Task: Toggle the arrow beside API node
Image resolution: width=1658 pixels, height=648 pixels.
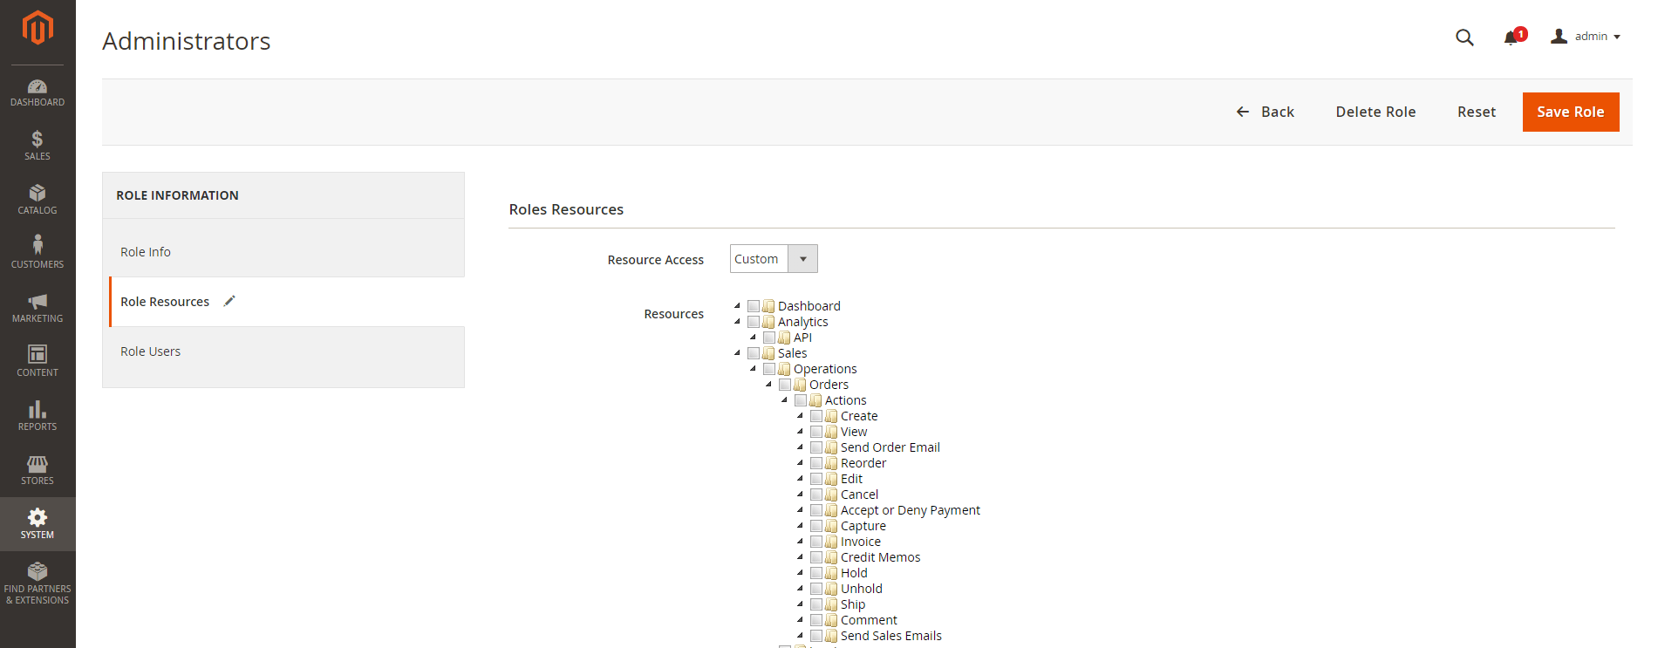Action: pos(754,338)
